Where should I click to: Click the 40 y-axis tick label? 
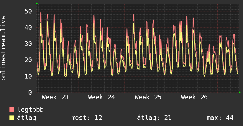[28, 28]
